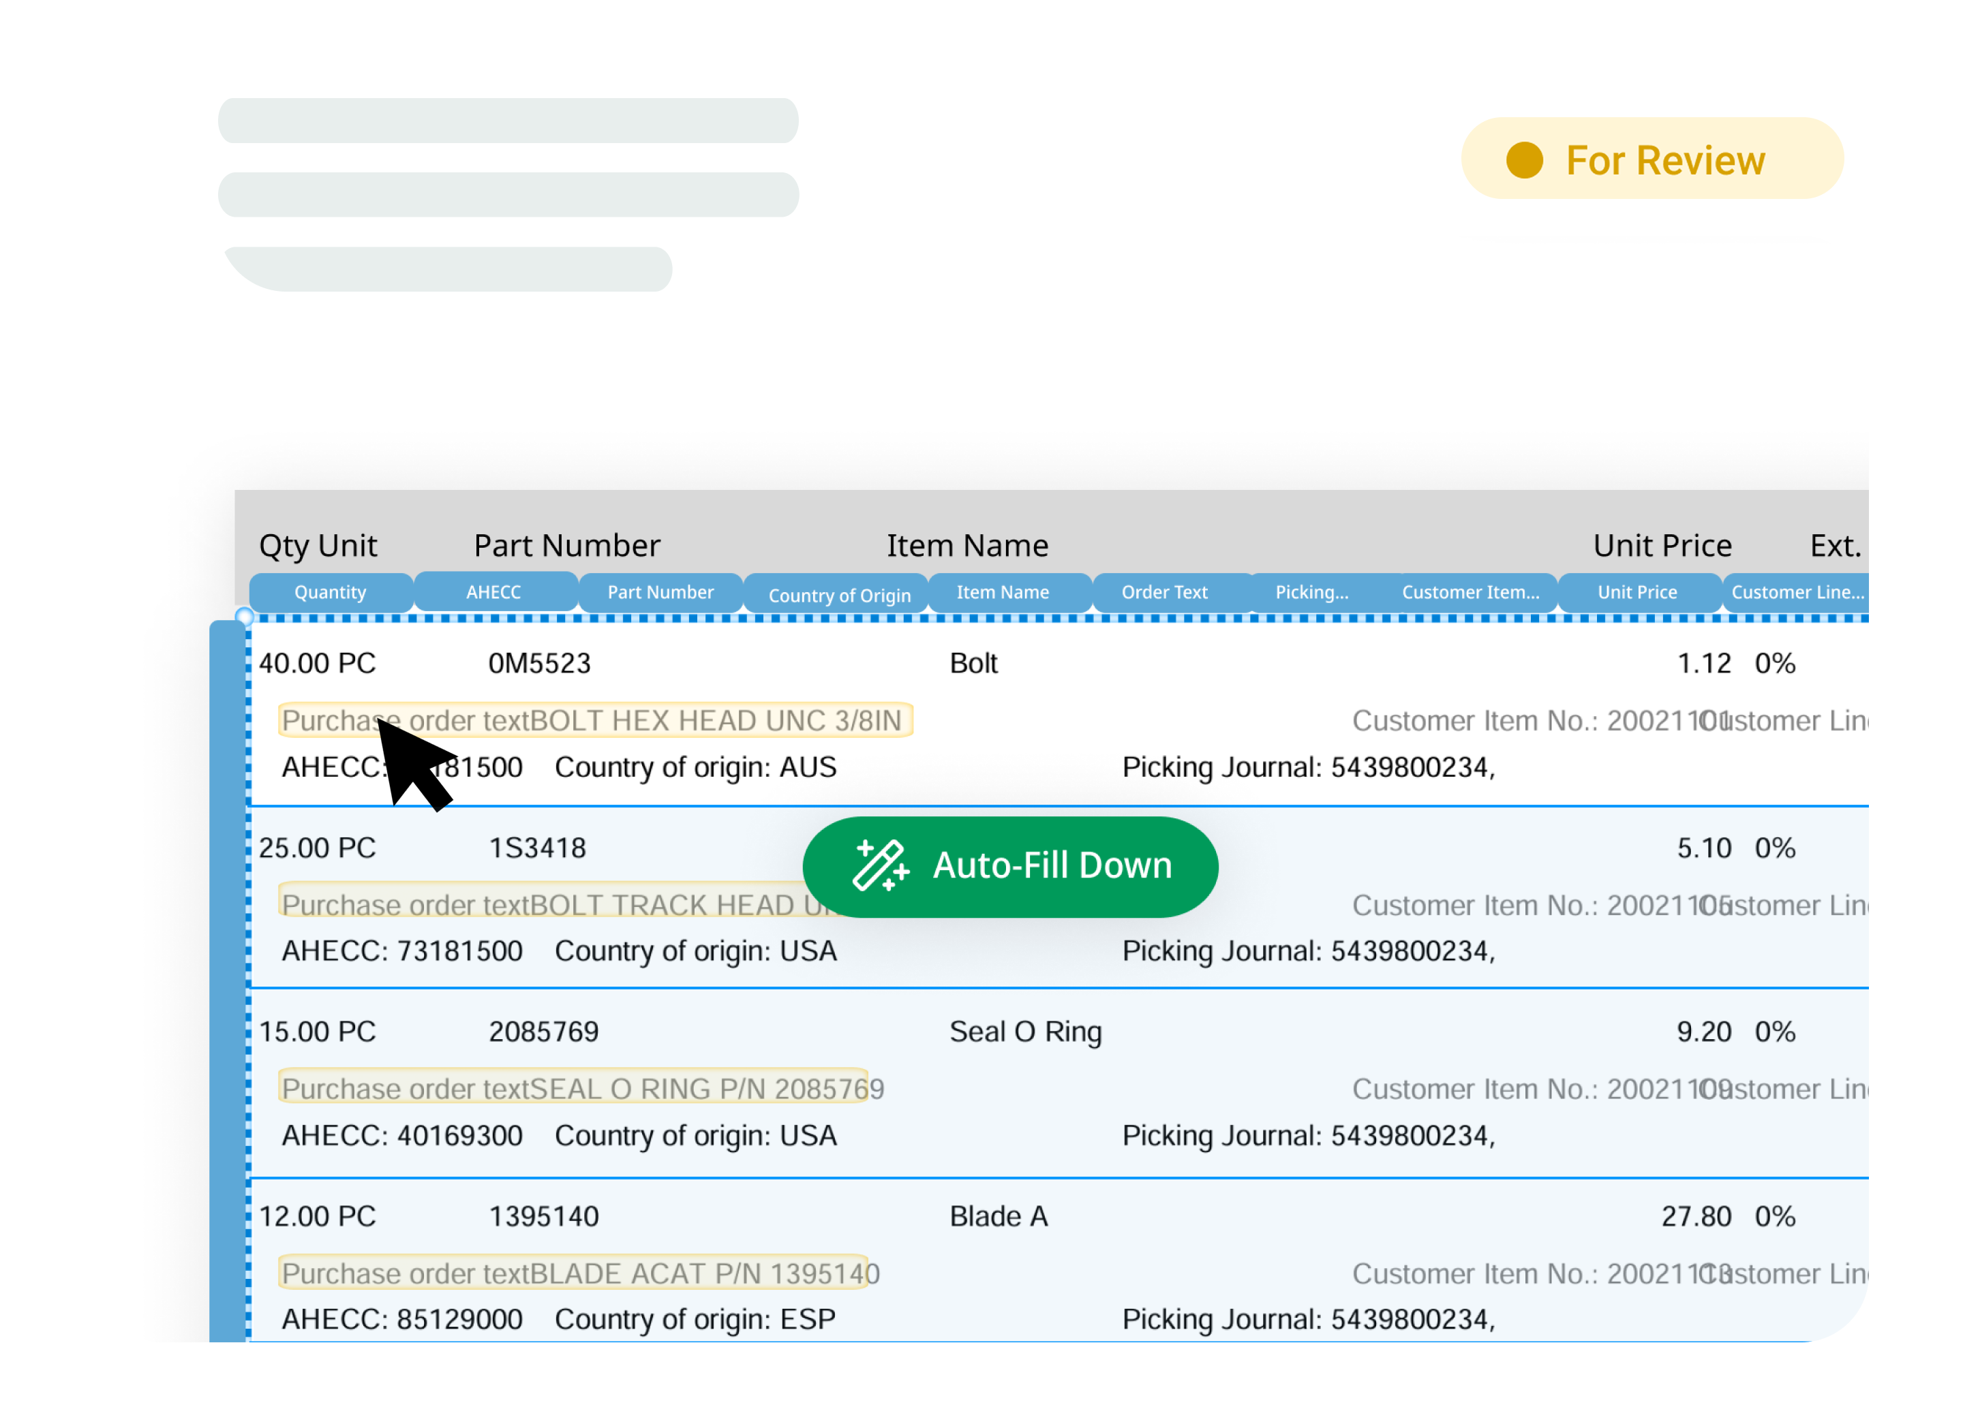Open the truncated Picking... column tag
1963x1420 pixels.
point(1311,593)
